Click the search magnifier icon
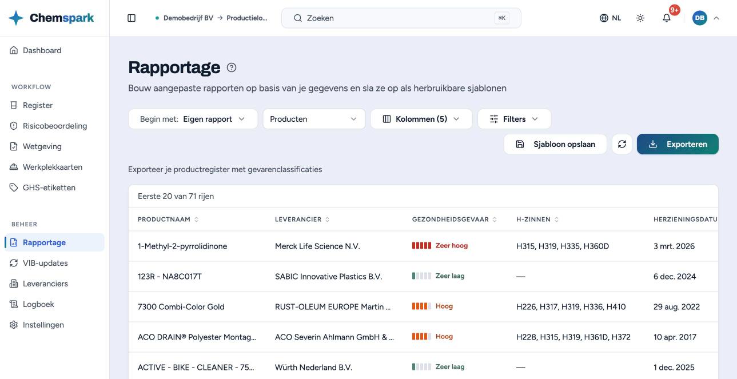The height and width of the screenshot is (379, 737). 298,18
